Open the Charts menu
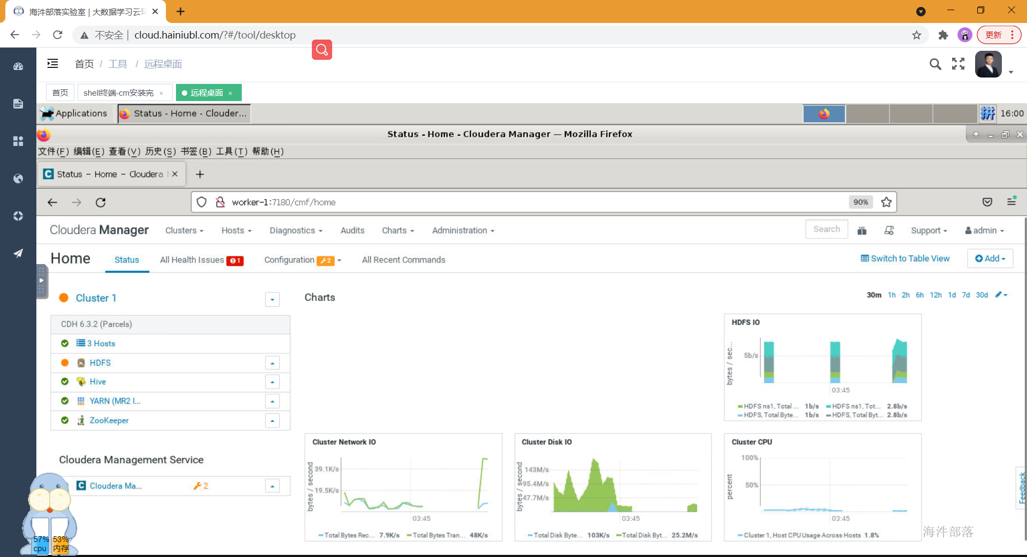 point(398,230)
